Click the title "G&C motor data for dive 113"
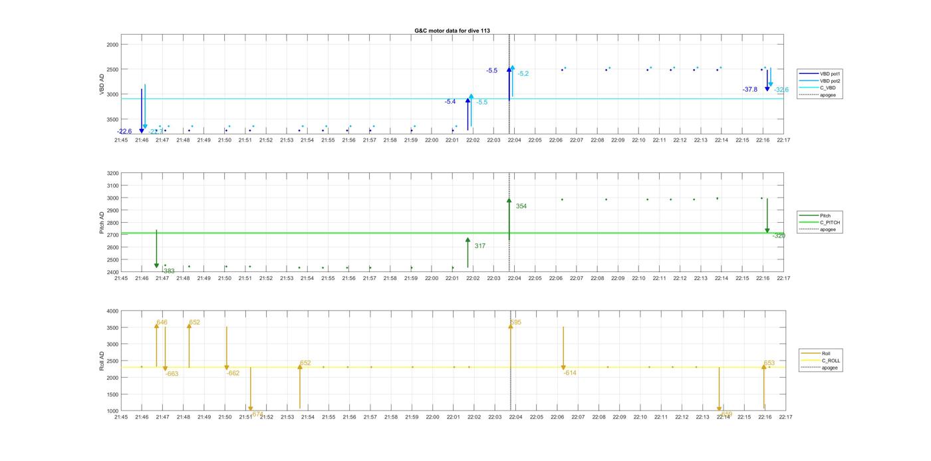This screenshot has height=461, width=931. click(452, 31)
